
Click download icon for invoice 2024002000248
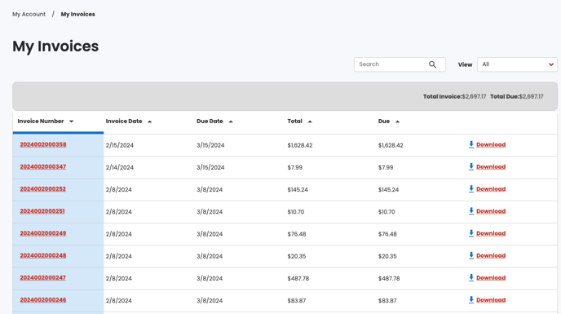(471, 255)
